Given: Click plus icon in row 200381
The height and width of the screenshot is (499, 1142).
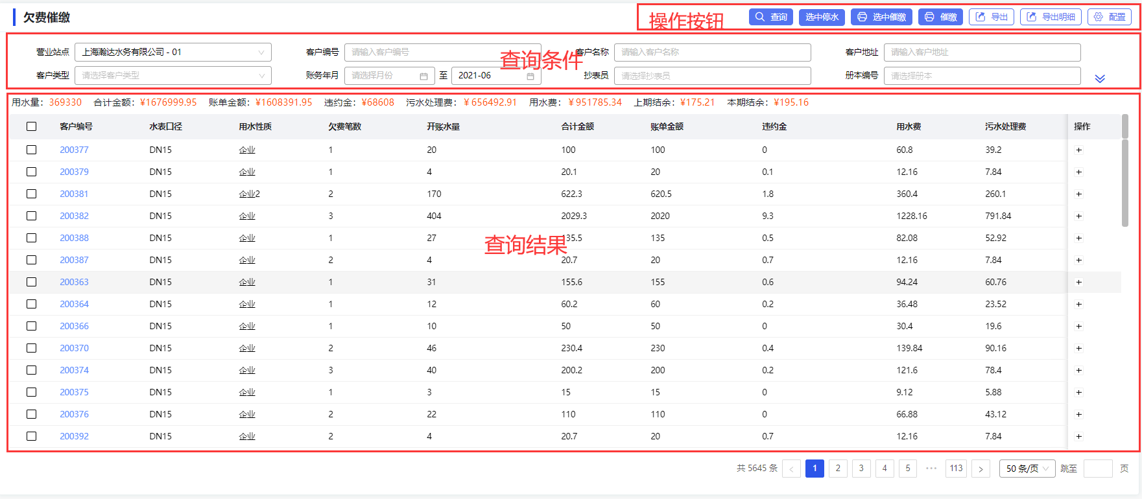Looking at the screenshot, I should 1079,194.
